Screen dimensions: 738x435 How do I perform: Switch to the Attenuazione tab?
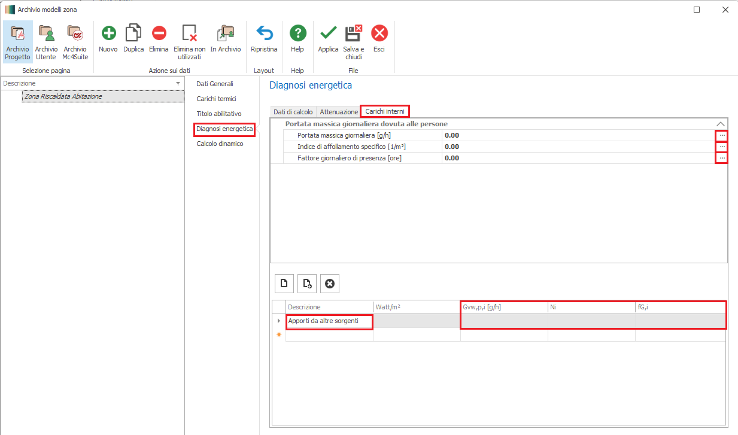click(x=339, y=112)
